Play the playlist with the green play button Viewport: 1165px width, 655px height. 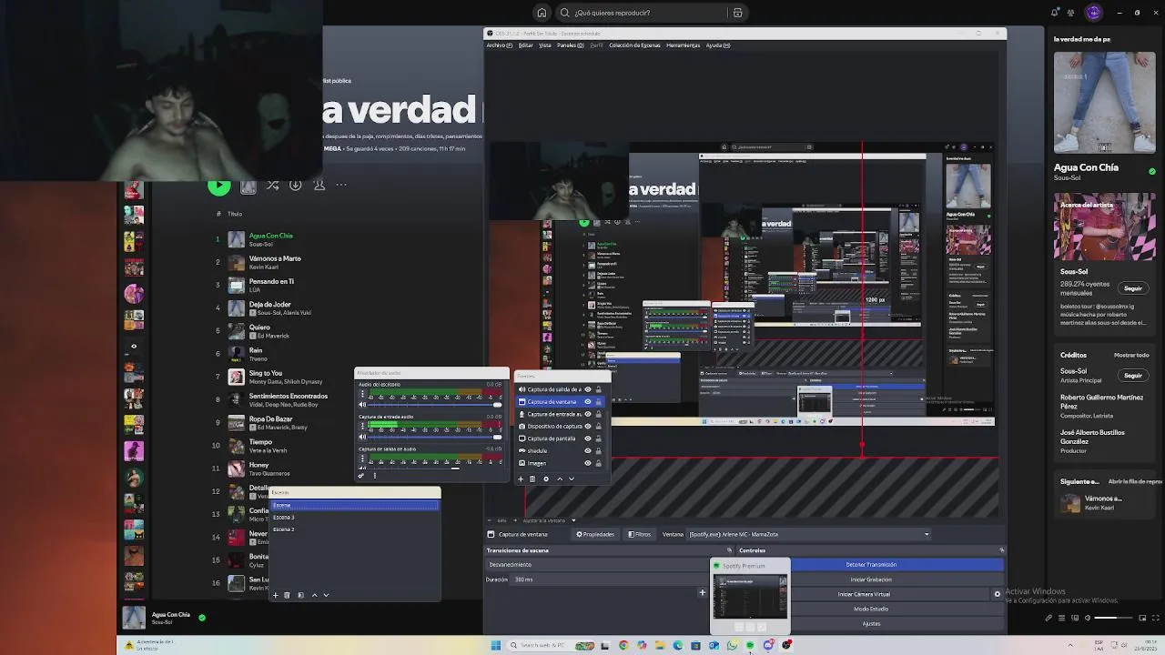coord(219,186)
